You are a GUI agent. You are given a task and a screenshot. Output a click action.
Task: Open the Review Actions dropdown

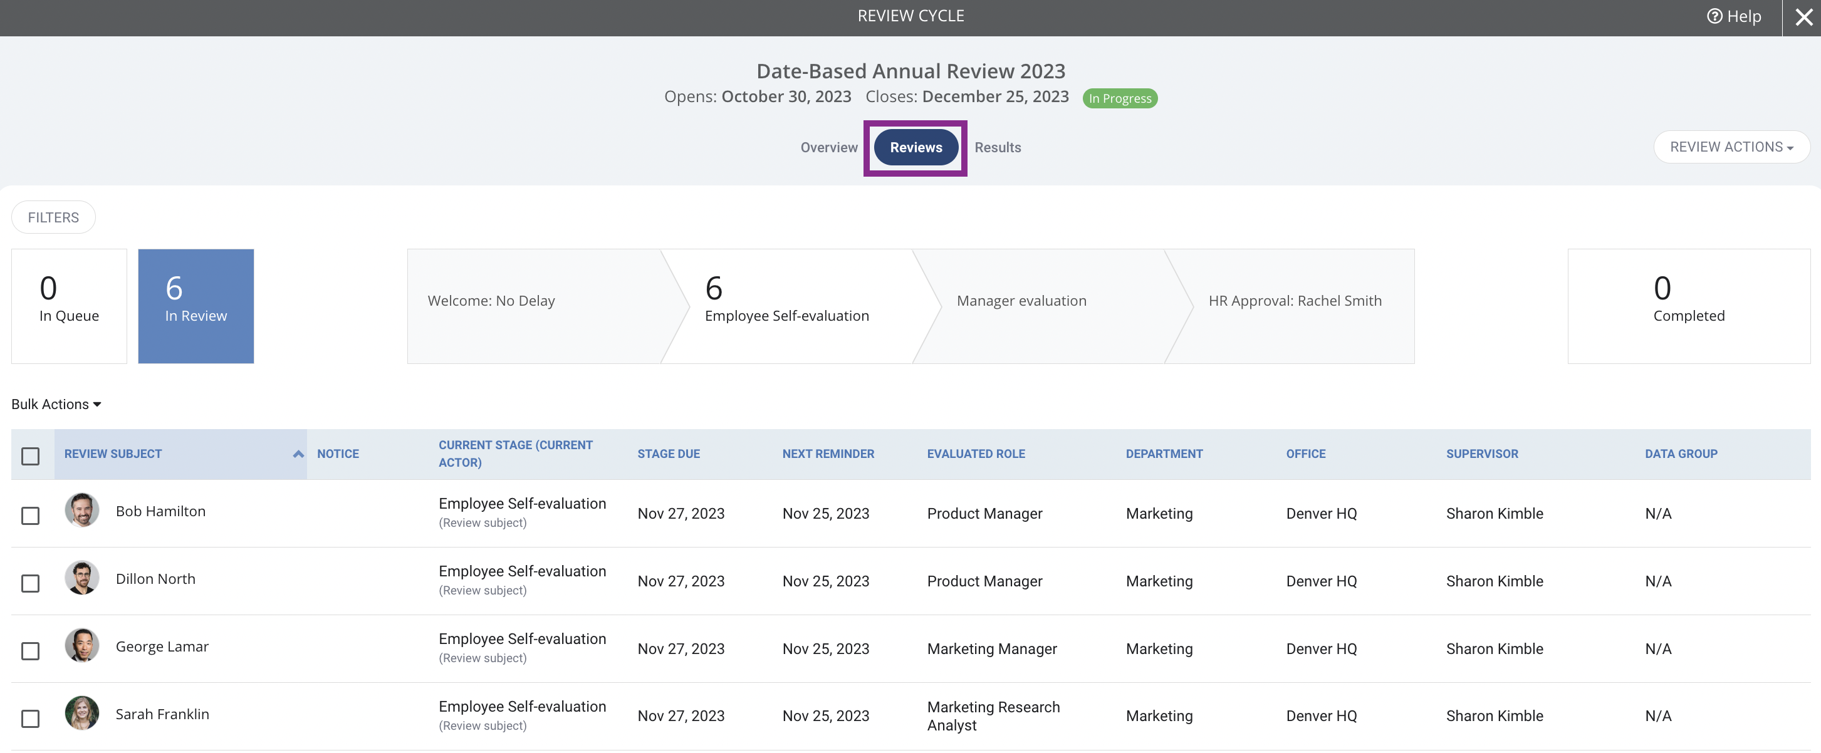coord(1731,147)
